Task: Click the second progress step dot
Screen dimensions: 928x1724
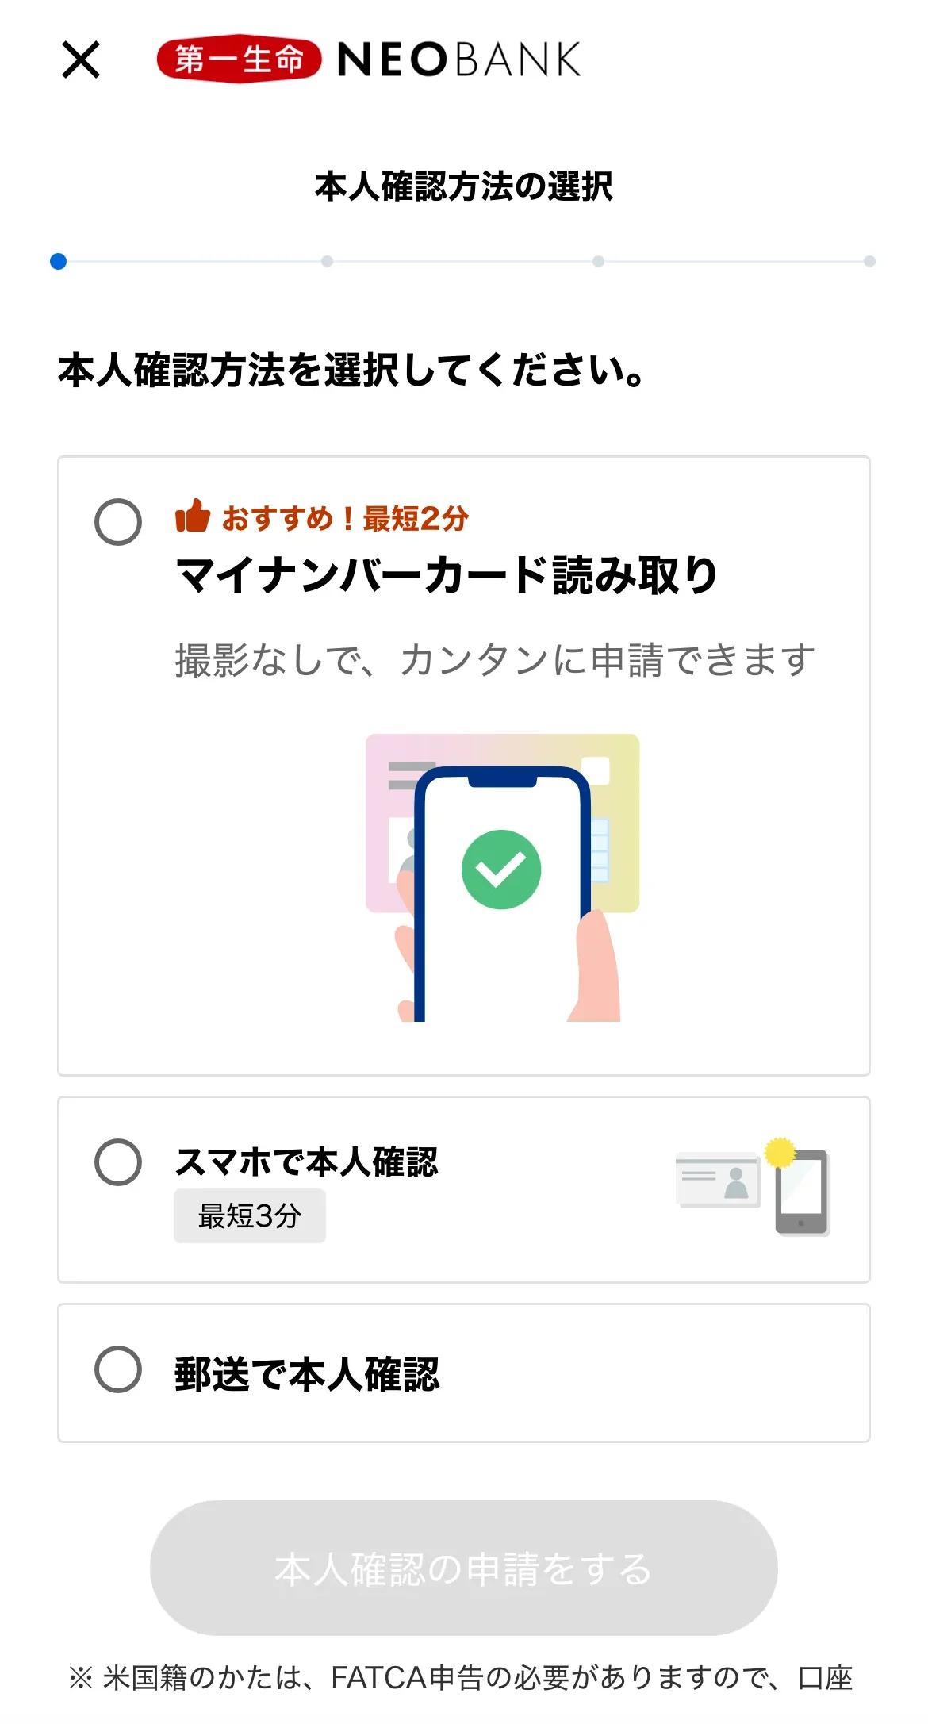Action: [x=328, y=262]
